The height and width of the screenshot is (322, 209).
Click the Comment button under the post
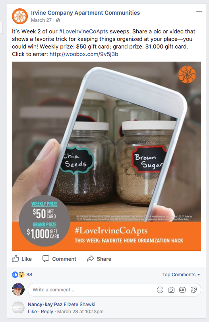pyautogui.click(x=59, y=259)
